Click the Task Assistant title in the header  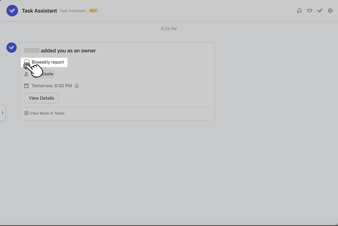coord(39,11)
